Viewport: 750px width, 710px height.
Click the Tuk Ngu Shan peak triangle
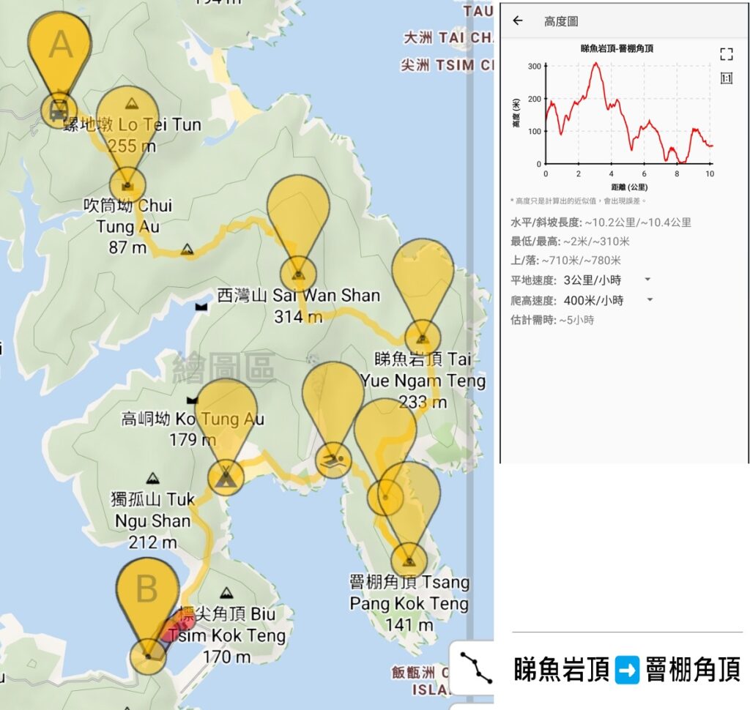coord(152,479)
